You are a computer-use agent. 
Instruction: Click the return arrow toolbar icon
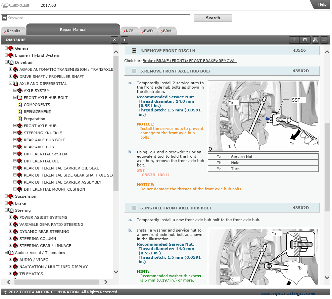click(x=324, y=40)
